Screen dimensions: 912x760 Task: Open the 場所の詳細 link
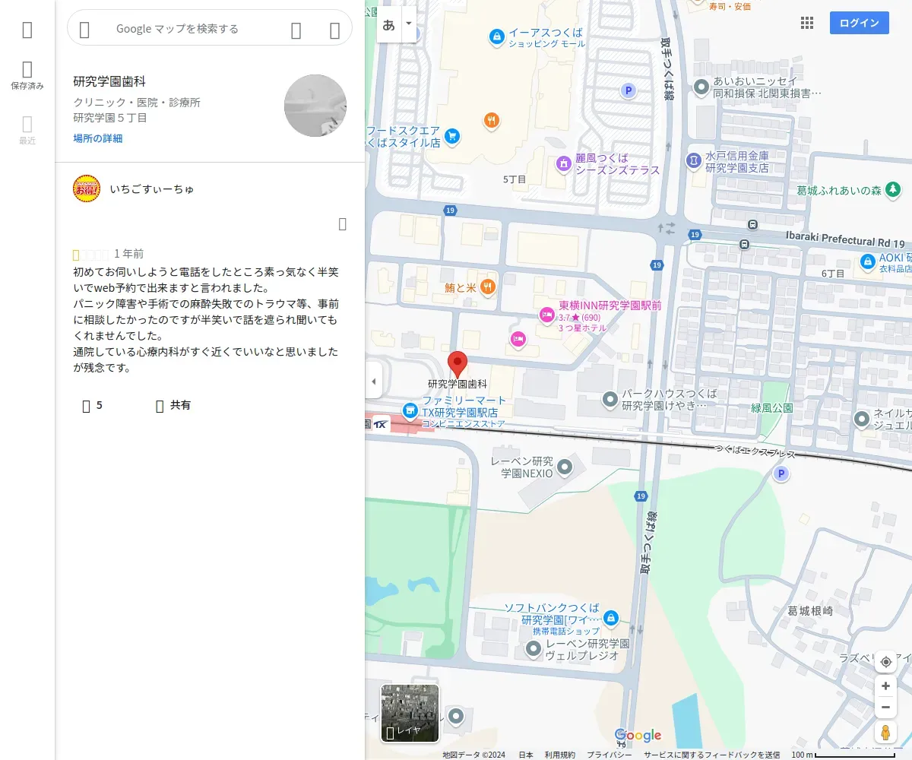[x=98, y=138]
